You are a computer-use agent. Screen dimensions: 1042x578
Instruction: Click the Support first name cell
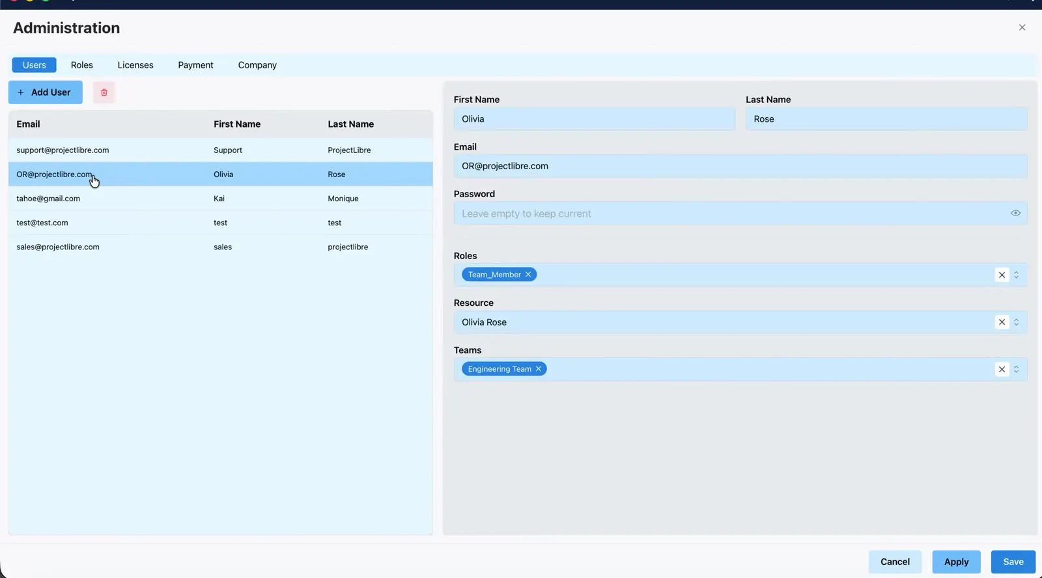pos(228,150)
